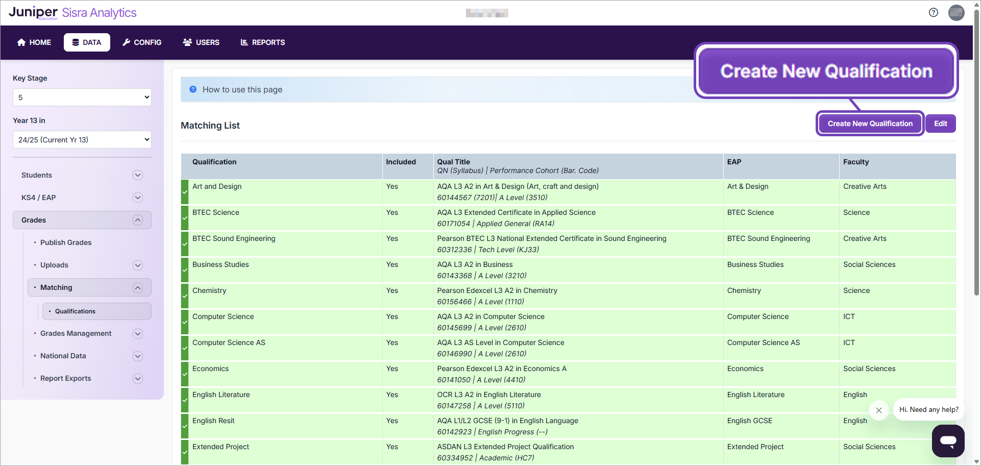
Task: Open the chat support widget icon
Action: tap(948, 440)
